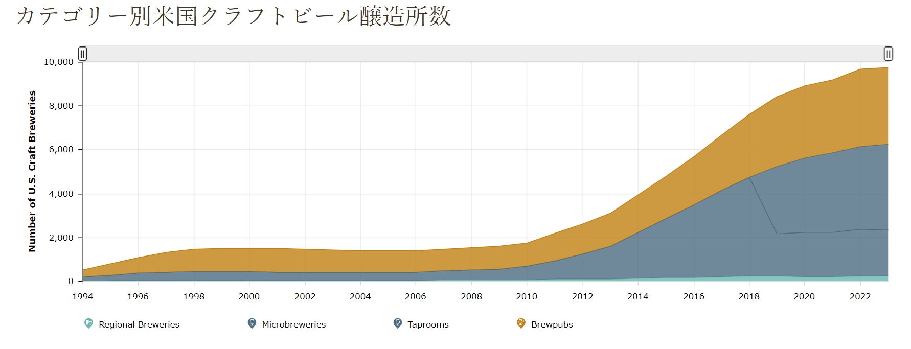This screenshot has width=911, height=349.
Task: Click the 10,000 y-axis label
Action: tap(58, 62)
